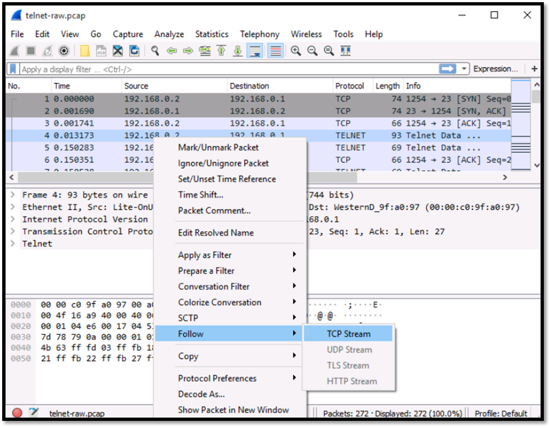
Task: Click the resize columns to content icon
Action: pyautogui.click(x=345, y=51)
